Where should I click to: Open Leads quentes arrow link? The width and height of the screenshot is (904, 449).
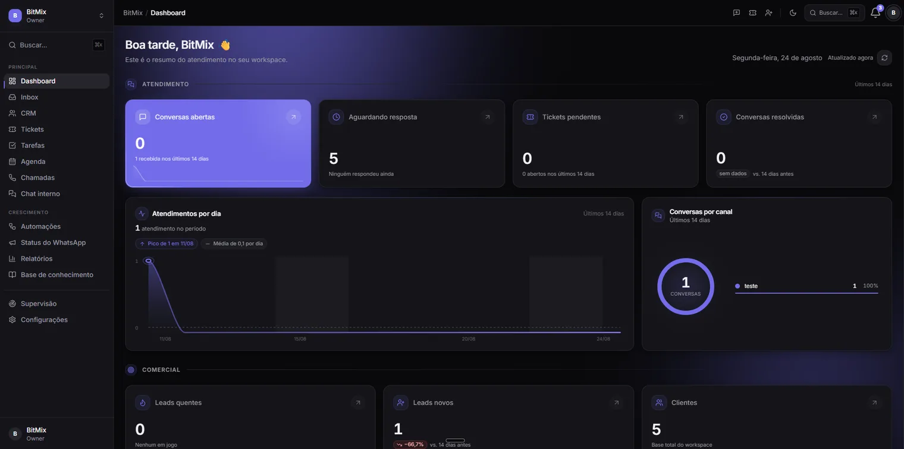pyautogui.click(x=358, y=403)
